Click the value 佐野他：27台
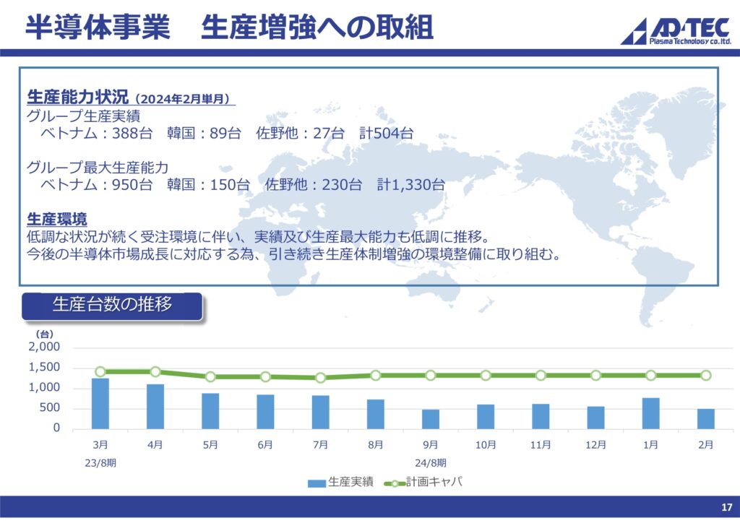Viewport: 740px width, 523px height. [x=300, y=133]
